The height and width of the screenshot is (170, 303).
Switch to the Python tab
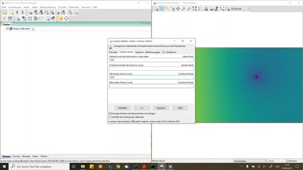click(44, 156)
